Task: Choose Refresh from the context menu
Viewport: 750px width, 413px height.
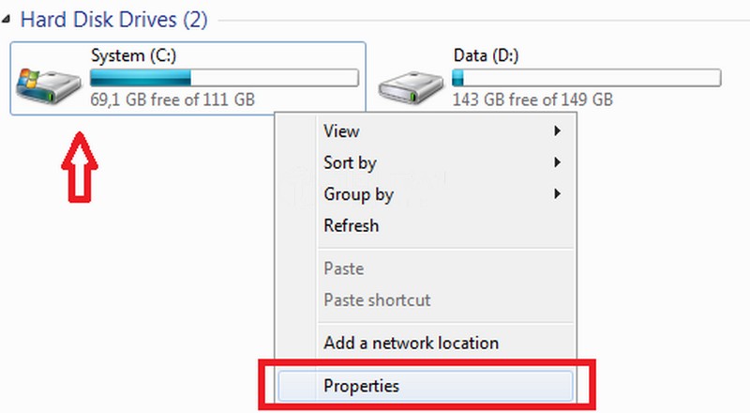Action: click(351, 225)
